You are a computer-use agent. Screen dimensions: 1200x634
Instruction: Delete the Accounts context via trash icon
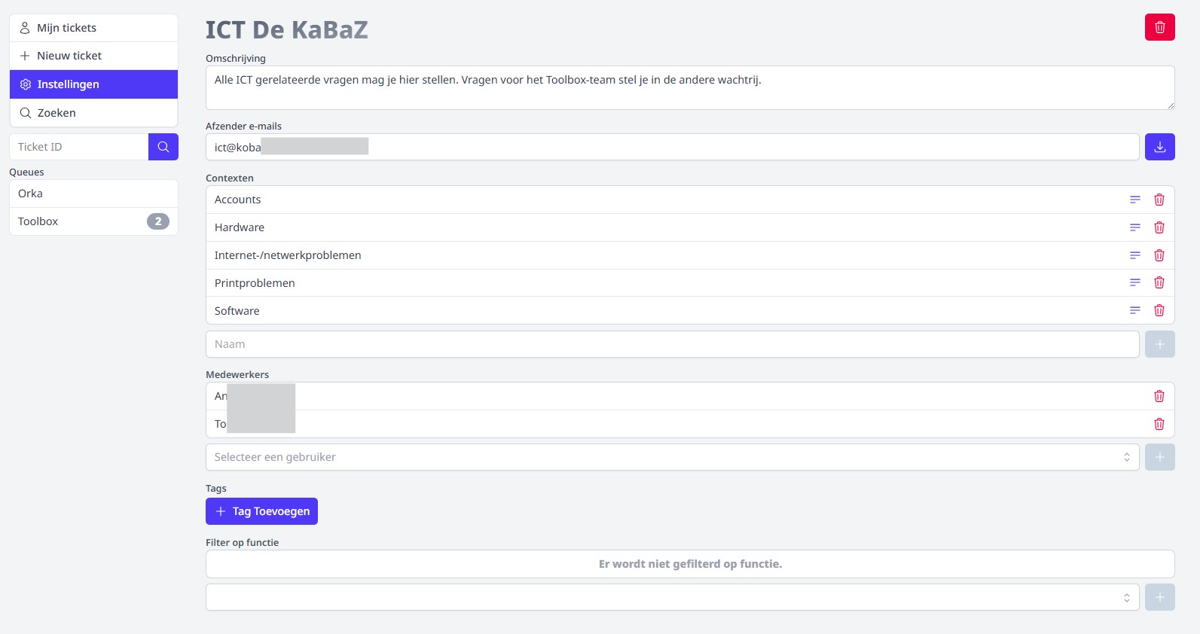(1159, 199)
